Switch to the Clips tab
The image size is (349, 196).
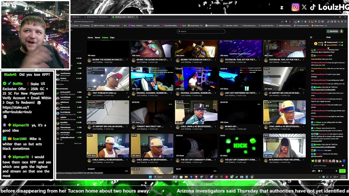[112, 38]
